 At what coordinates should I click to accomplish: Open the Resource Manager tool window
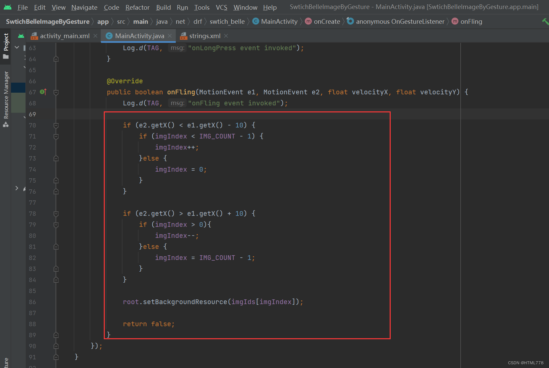click(x=6, y=99)
